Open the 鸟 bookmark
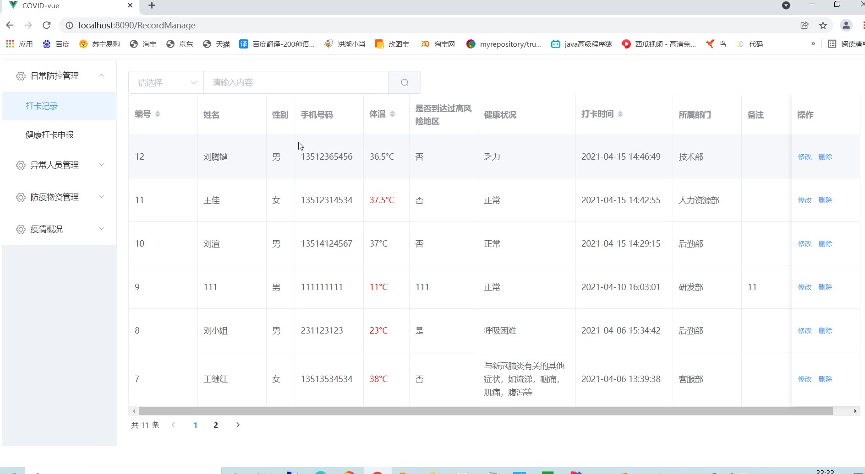Viewport: 865px width, 474px height. [x=716, y=44]
